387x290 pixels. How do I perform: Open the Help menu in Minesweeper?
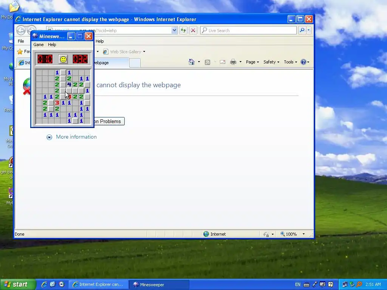coord(52,45)
